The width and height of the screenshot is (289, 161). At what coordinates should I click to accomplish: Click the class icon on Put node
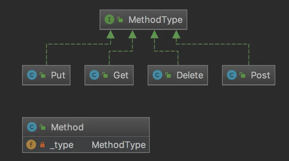(32, 75)
